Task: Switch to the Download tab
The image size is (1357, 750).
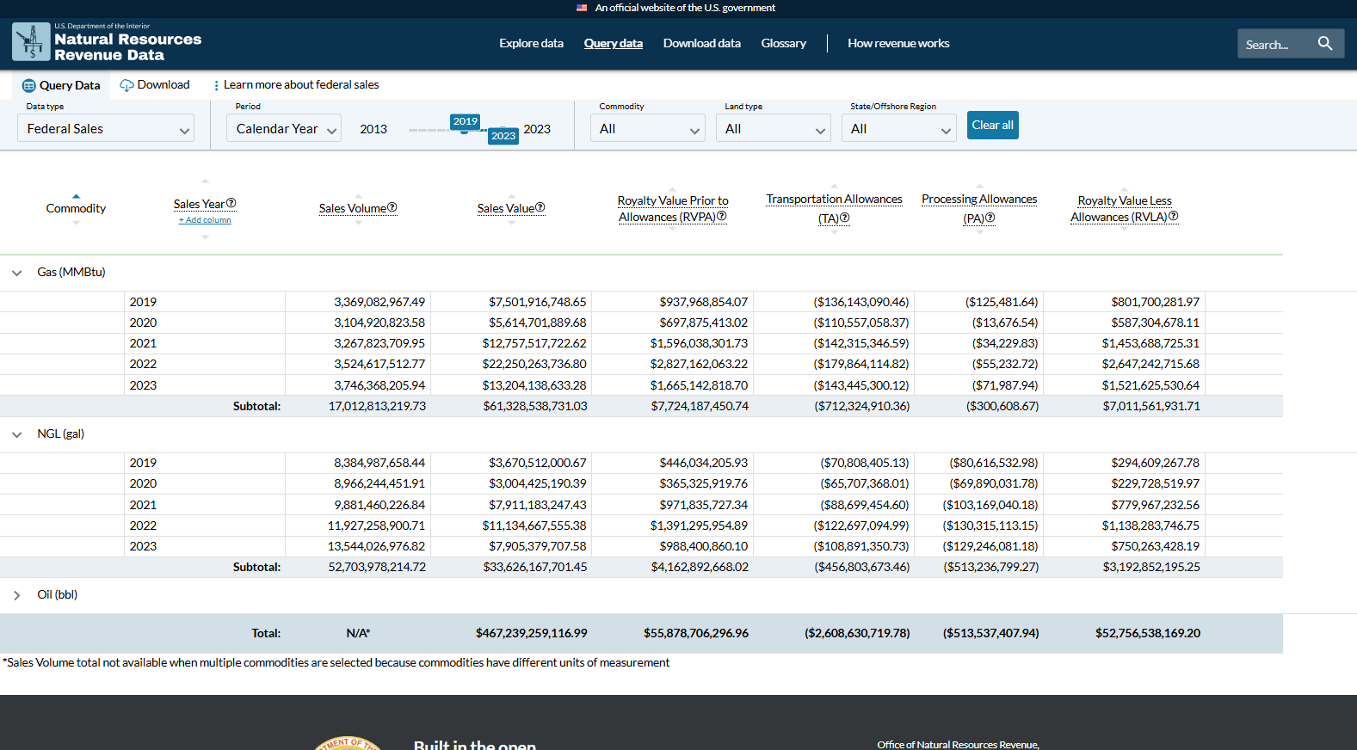Action: tap(155, 85)
